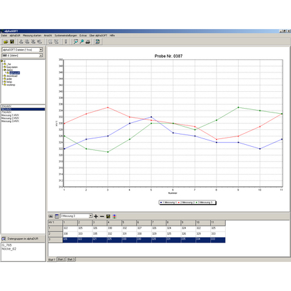
Task: Click the table view icon beside Messung dropdown
Action: tap(57, 216)
